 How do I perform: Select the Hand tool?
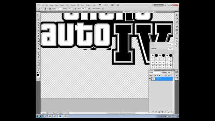(38, 68)
